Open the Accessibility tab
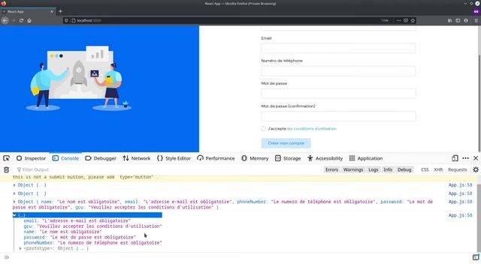Screen dimensions: 481x270 325,158
